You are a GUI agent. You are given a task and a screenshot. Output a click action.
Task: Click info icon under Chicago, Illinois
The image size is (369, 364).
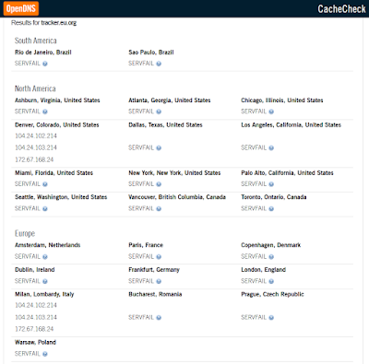[271, 112]
